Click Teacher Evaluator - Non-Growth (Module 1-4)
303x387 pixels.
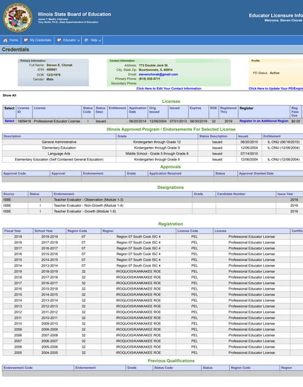89,206
